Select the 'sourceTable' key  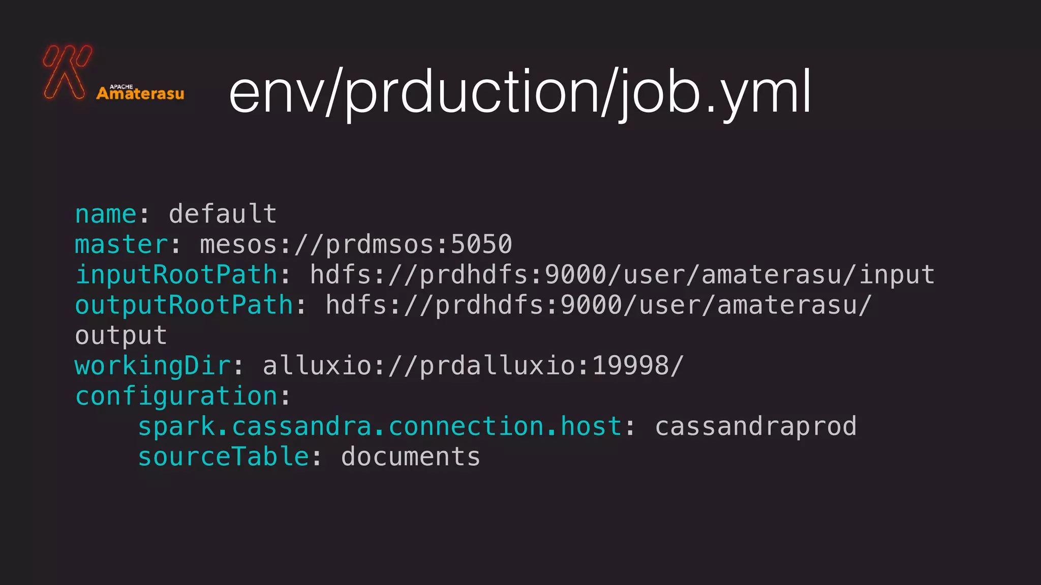coord(223,457)
